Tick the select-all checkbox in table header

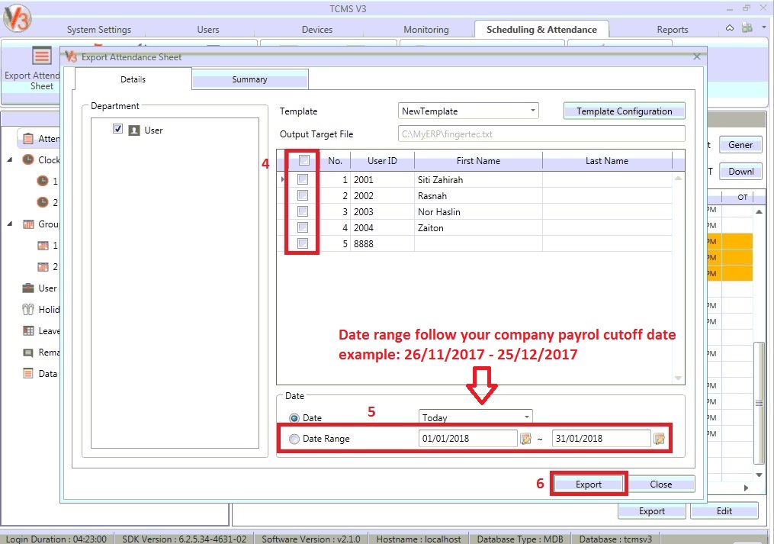tap(303, 161)
